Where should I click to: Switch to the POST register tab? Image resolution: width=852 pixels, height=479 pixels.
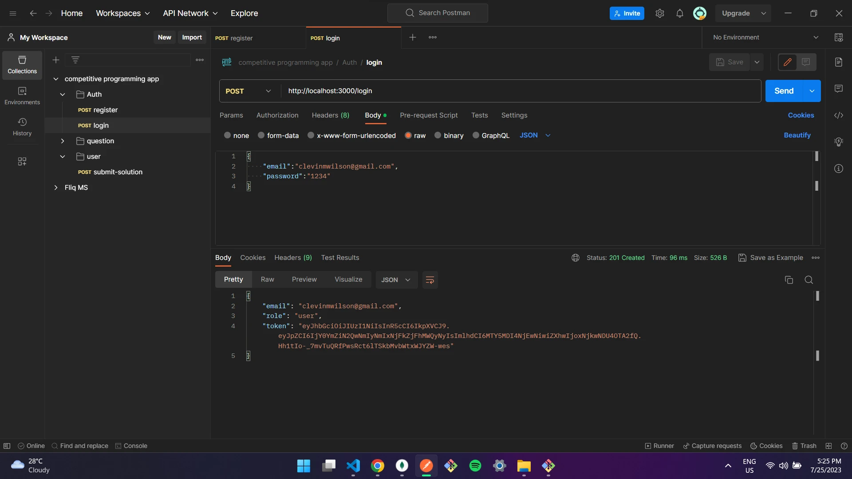click(x=257, y=38)
